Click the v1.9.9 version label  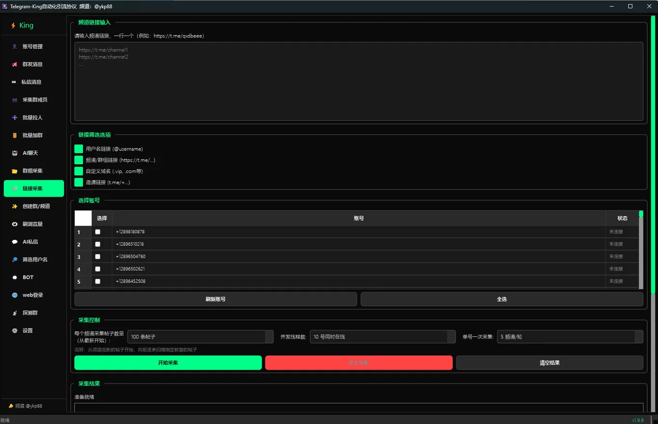pos(638,420)
